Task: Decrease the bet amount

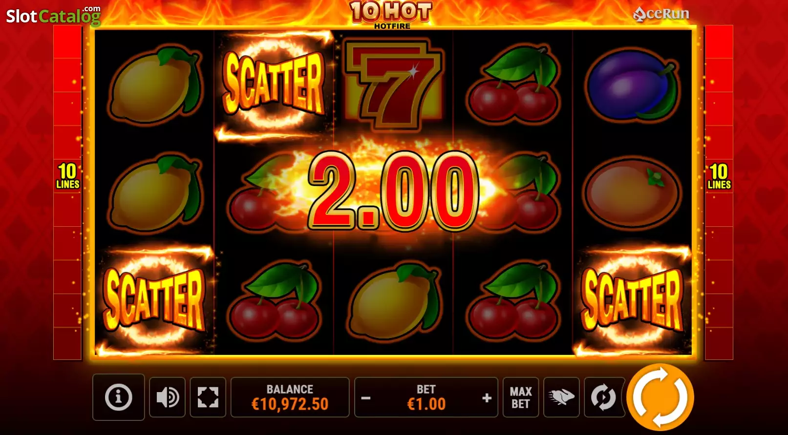Action: pyautogui.click(x=365, y=398)
